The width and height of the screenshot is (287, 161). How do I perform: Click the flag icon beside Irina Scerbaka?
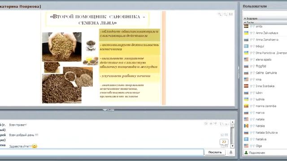[x=246, y=86]
